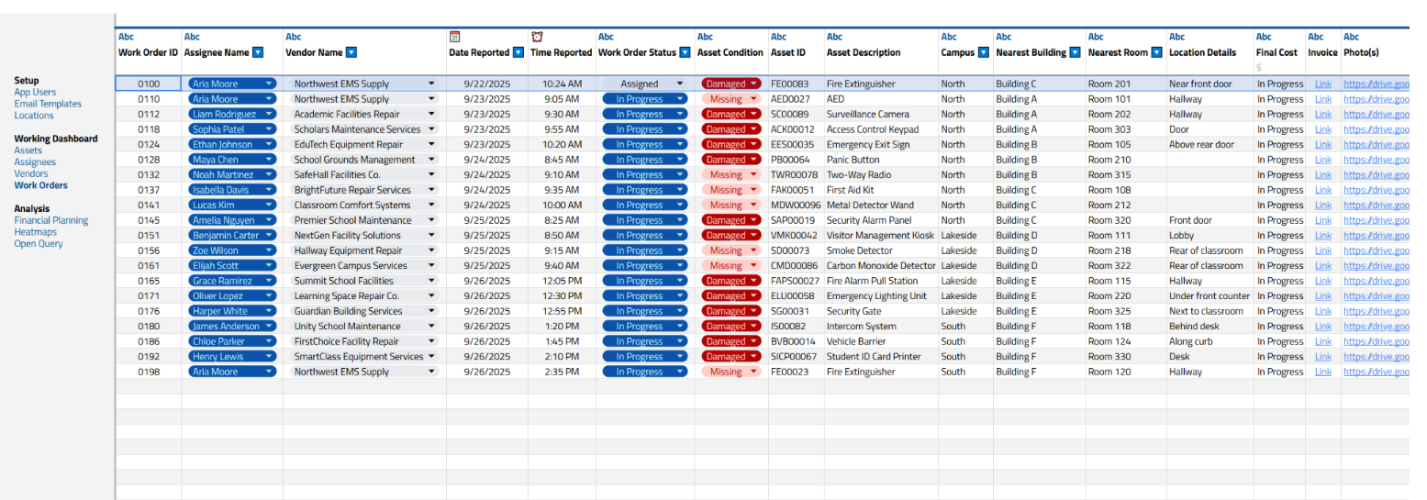1427x500 pixels.
Task: Click the Abc type icon above Work Order ID
Action: (x=126, y=38)
